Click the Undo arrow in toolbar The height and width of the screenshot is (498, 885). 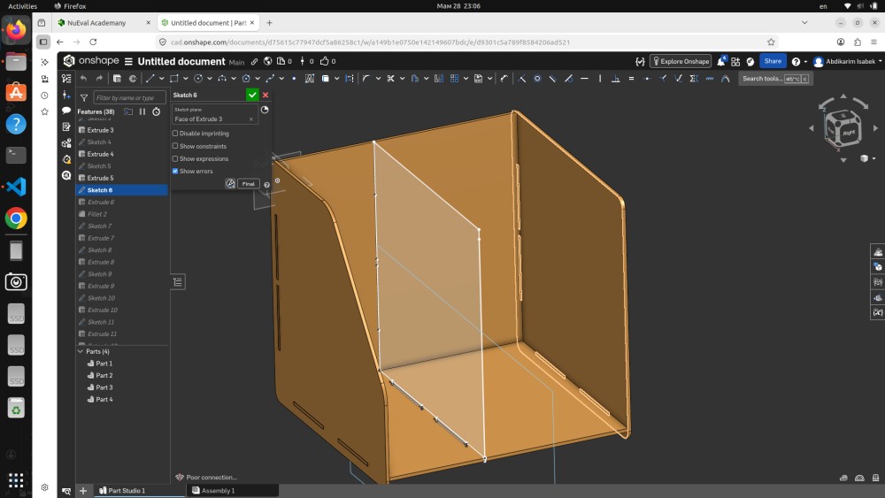[x=83, y=79]
